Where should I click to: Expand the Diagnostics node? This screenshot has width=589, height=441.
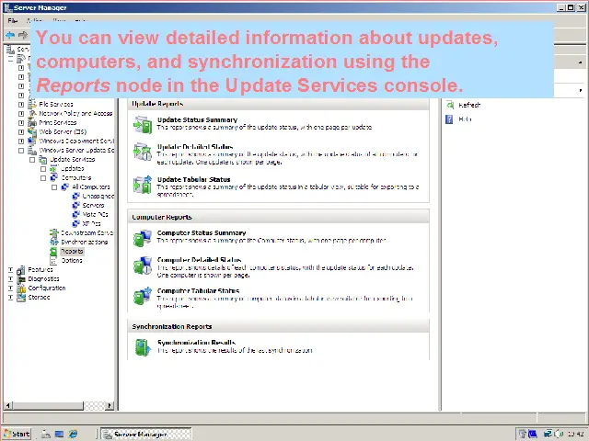point(10,279)
